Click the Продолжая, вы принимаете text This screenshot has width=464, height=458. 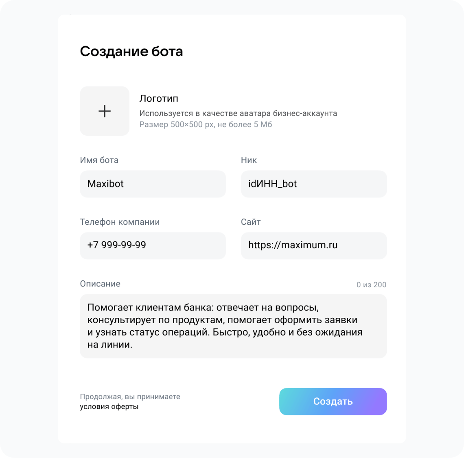(129, 396)
